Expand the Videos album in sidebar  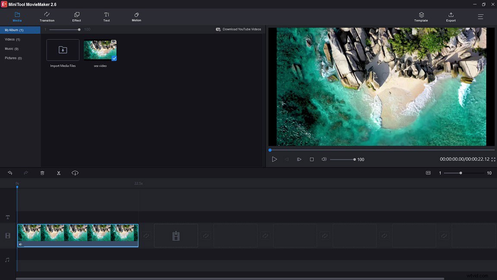point(13,39)
